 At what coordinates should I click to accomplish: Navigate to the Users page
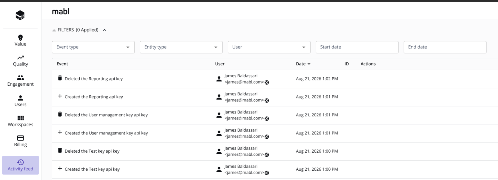point(20,101)
